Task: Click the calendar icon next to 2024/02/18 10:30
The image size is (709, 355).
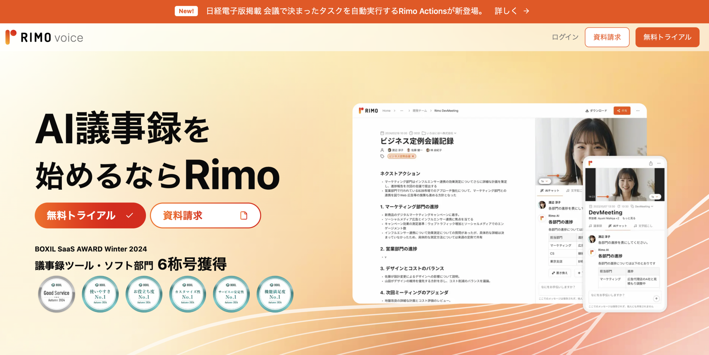Action: (382, 133)
